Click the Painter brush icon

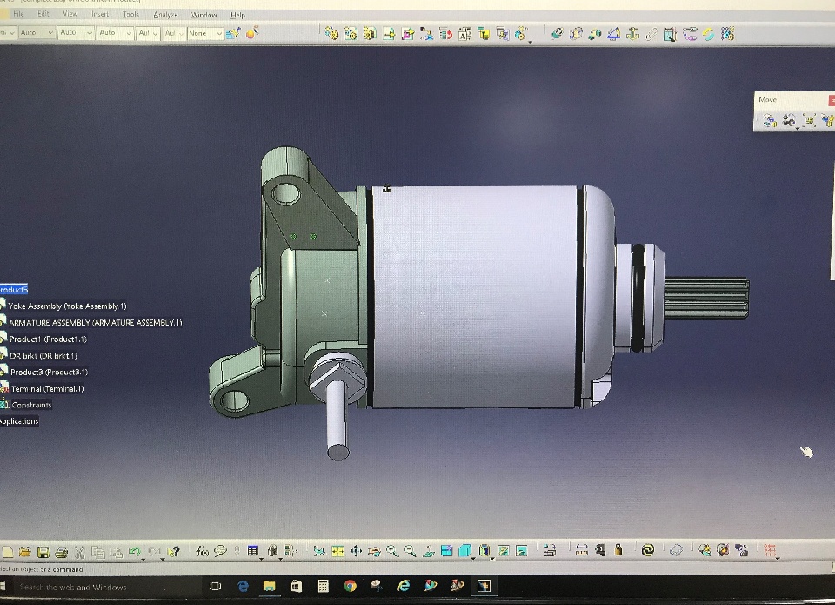(x=233, y=33)
